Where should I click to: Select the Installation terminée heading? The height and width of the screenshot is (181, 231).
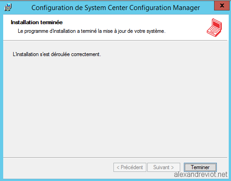point(37,22)
